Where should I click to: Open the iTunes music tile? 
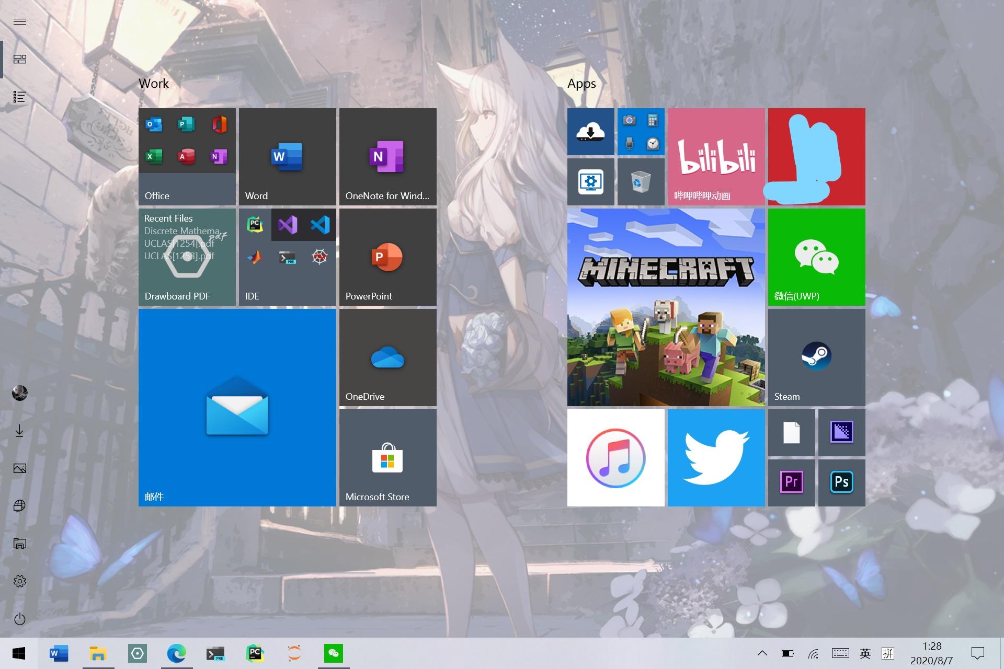615,457
